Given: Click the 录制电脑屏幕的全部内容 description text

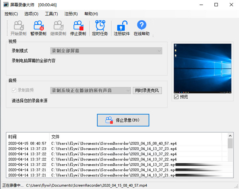Looking at the screenshot, I should point(33,60).
